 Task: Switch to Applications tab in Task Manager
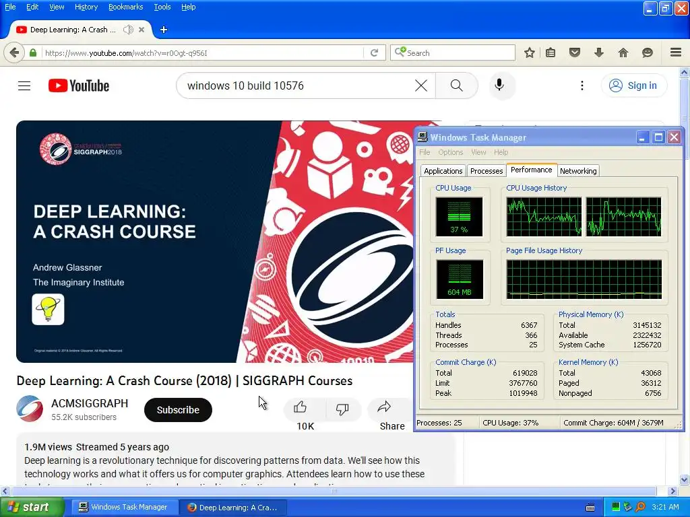tap(443, 171)
